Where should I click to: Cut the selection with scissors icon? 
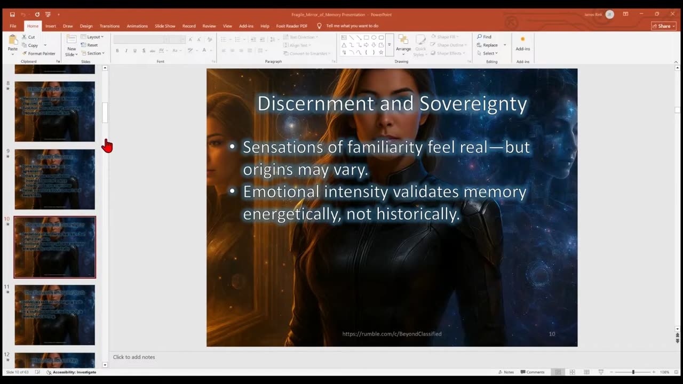click(x=28, y=37)
